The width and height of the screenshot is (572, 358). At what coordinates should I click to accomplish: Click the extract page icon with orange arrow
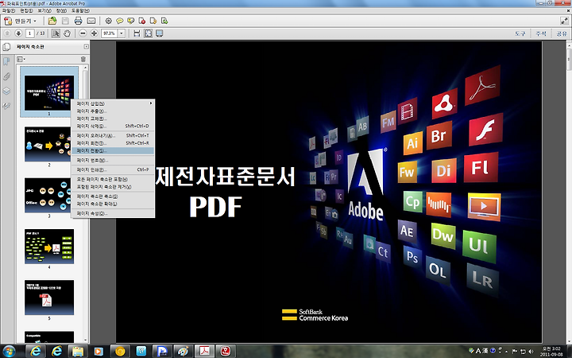click(x=153, y=21)
